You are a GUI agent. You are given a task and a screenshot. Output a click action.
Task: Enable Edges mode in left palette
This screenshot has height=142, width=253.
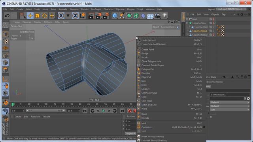[x=5, y=63]
